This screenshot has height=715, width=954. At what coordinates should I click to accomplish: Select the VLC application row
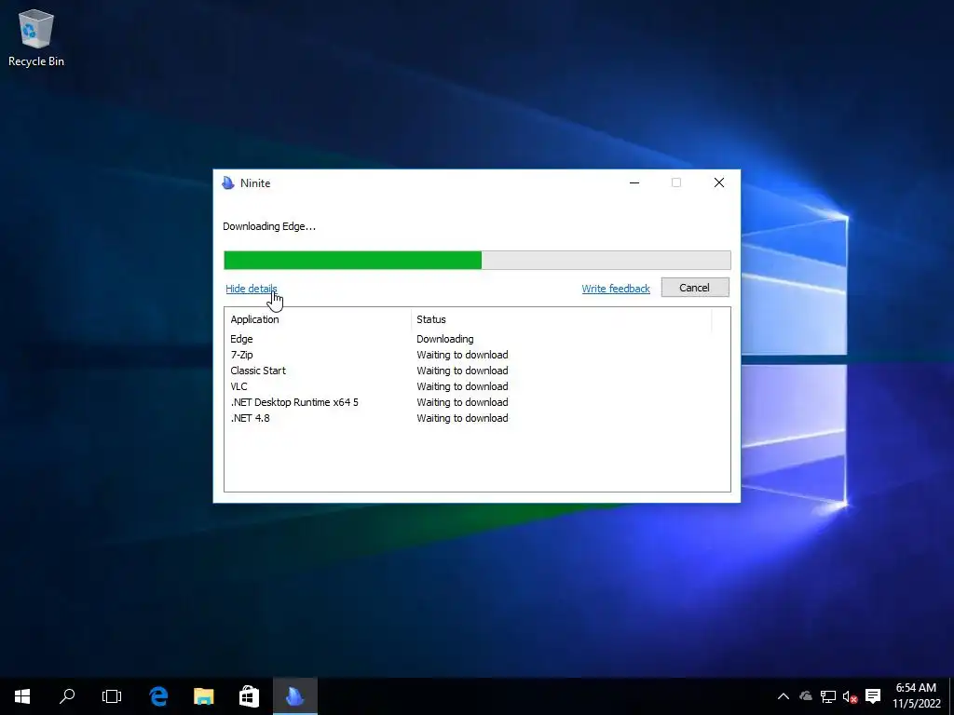click(x=477, y=386)
